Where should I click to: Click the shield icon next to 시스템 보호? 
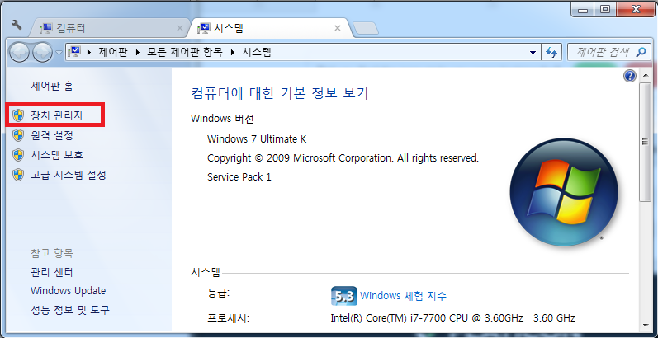point(18,155)
